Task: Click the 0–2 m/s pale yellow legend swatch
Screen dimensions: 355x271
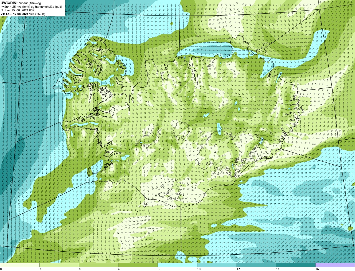Action: pos(20,265)
